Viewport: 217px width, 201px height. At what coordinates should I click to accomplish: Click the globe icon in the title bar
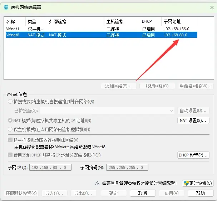pos(6,7)
